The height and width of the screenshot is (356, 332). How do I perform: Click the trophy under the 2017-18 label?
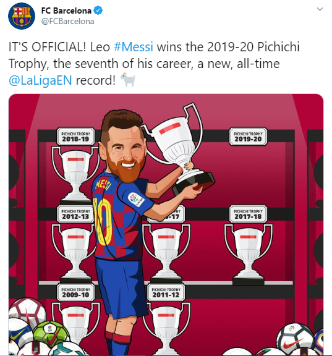pyautogui.click(x=248, y=254)
